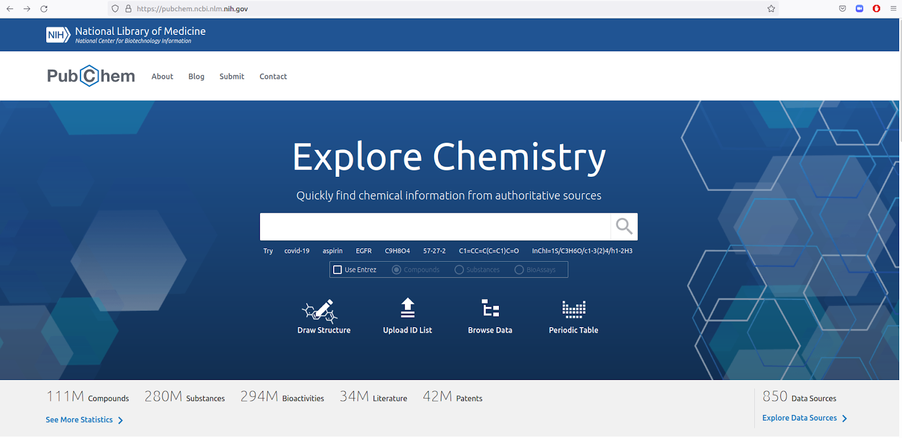Click the main chemical search input field
This screenshot has width=902, height=438.
tap(435, 226)
